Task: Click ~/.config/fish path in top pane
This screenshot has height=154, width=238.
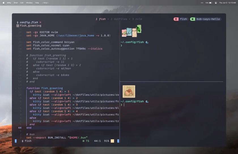Action: (132, 42)
